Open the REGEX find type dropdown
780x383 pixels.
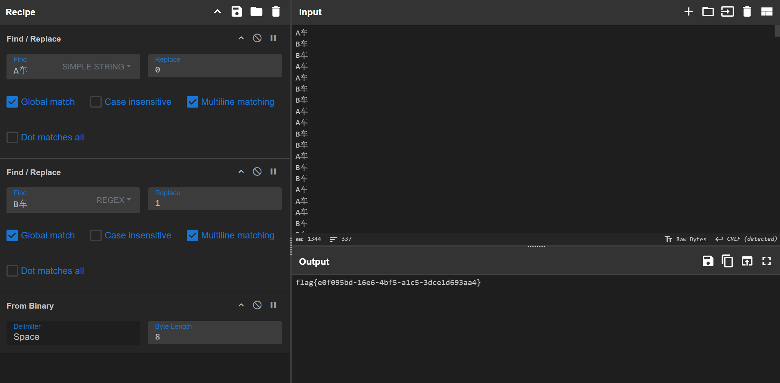coord(114,200)
